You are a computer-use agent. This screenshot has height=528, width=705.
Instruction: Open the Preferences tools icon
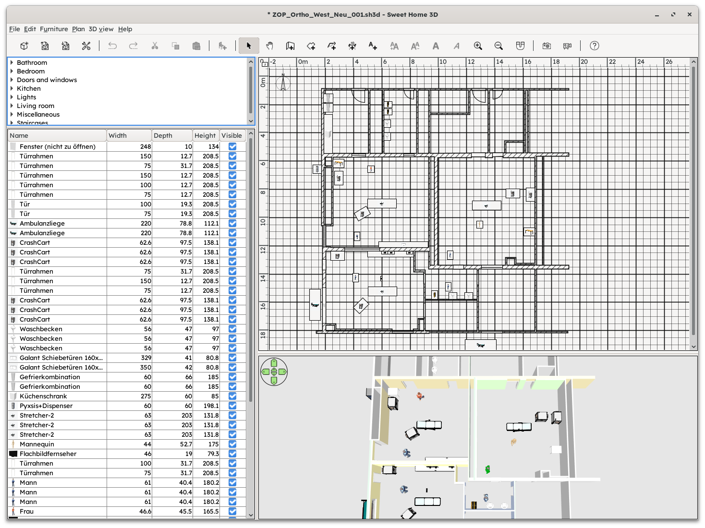[86, 46]
